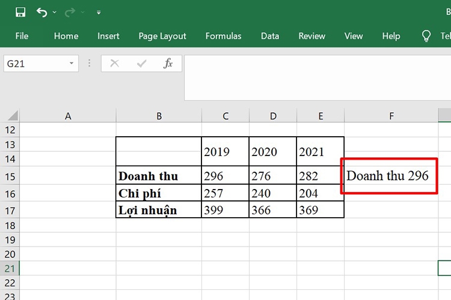Click the cell with value 276
Image resolution: width=451 pixels, height=300 pixels.
click(272, 175)
